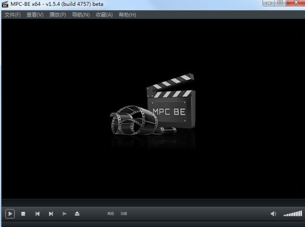Click the MPC-BE app icon in title bar
This screenshot has height=227, width=305.
[5, 4]
